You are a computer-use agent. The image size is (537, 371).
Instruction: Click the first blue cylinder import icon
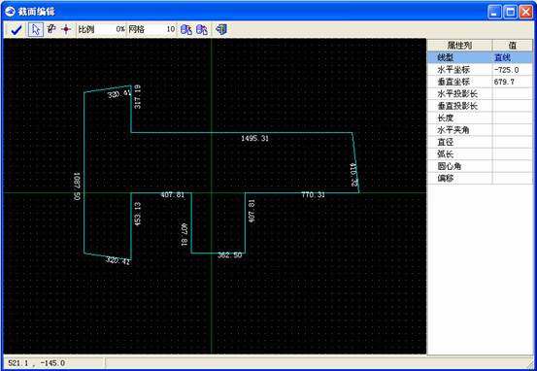186,29
